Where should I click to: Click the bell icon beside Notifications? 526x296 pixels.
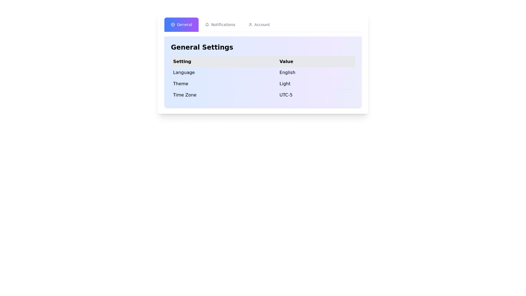[207, 25]
